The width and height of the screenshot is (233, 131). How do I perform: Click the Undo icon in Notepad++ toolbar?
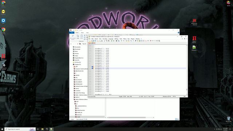pyautogui.click(x=111, y=41)
